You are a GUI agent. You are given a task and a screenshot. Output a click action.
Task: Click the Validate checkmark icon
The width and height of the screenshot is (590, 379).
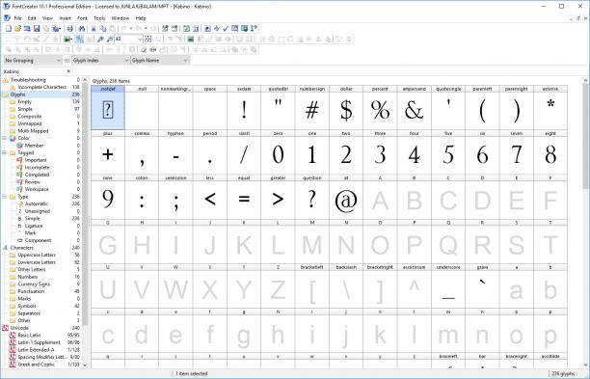click(226, 29)
